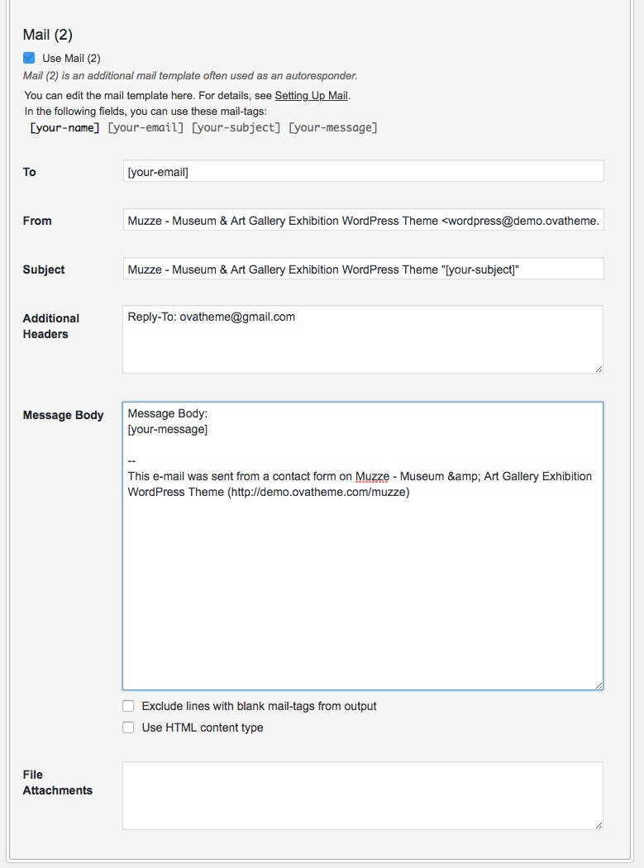Click the File Attachments text area

pos(363,795)
